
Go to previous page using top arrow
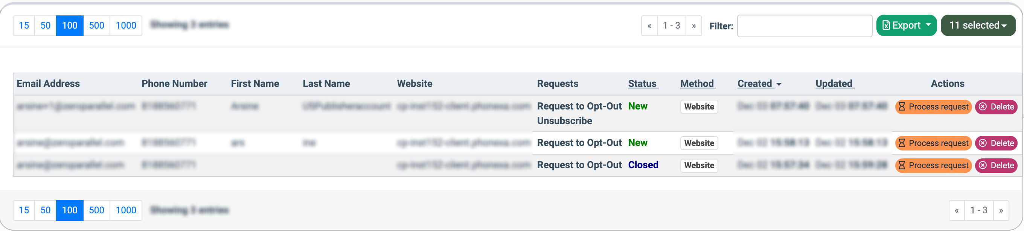point(649,26)
